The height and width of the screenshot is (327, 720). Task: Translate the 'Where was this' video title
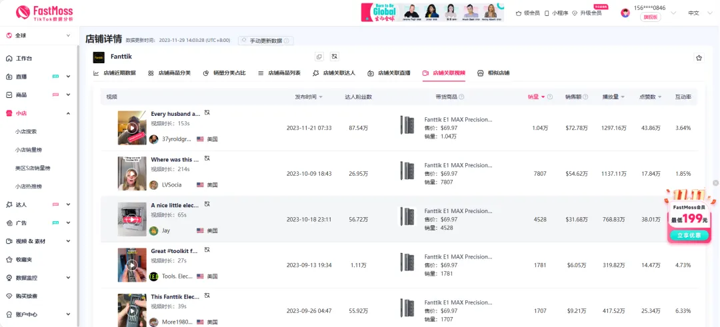(x=207, y=159)
